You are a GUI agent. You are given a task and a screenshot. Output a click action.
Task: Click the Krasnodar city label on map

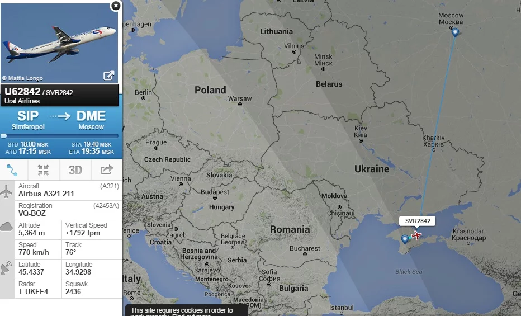pyautogui.click(x=468, y=234)
